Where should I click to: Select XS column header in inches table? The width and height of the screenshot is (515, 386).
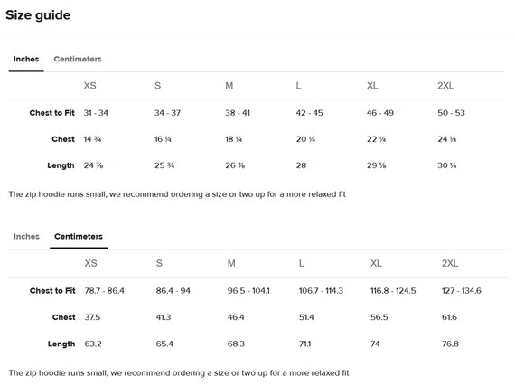point(89,86)
